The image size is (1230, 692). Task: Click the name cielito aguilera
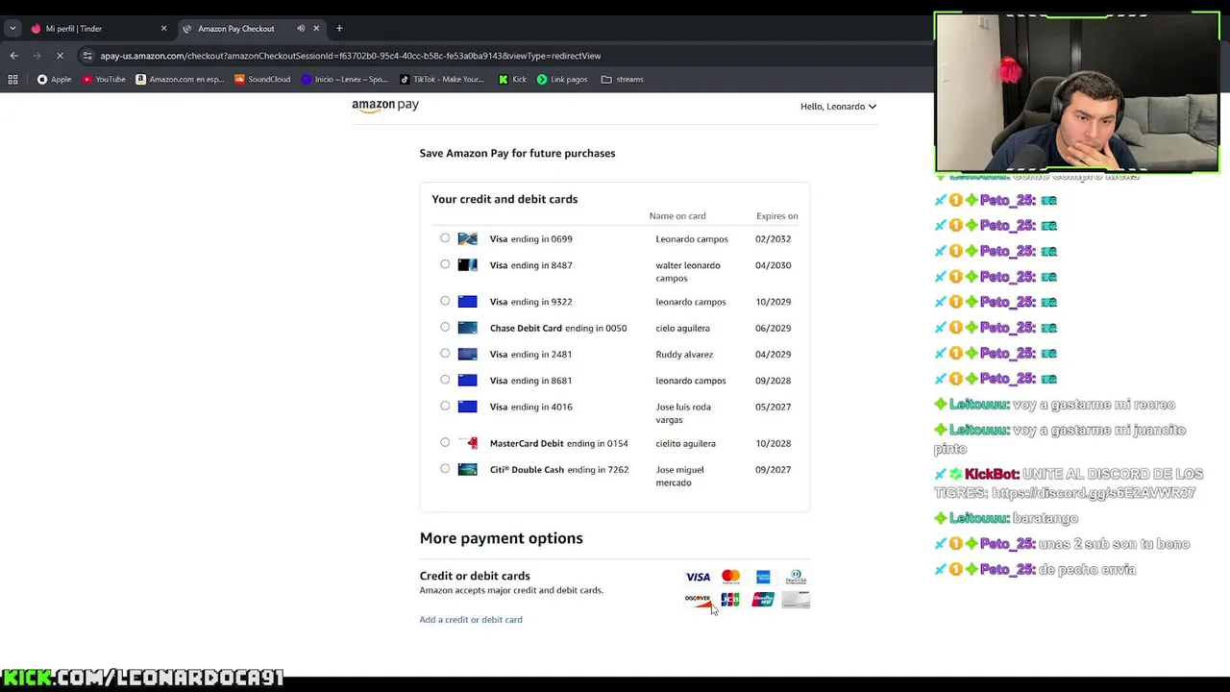pyautogui.click(x=685, y=444)
